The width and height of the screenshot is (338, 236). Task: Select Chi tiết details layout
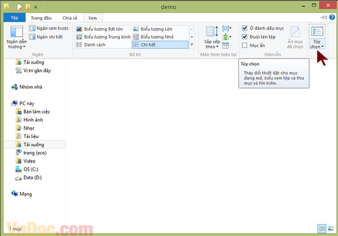pyautogui.click(x=160, y=45)
